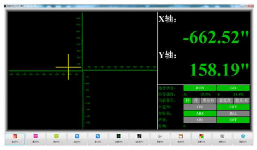Click the black-and-white grid icon button
The width and height of the screenshot is (257, 150).
pyautogui.click(x=139, y=138)
